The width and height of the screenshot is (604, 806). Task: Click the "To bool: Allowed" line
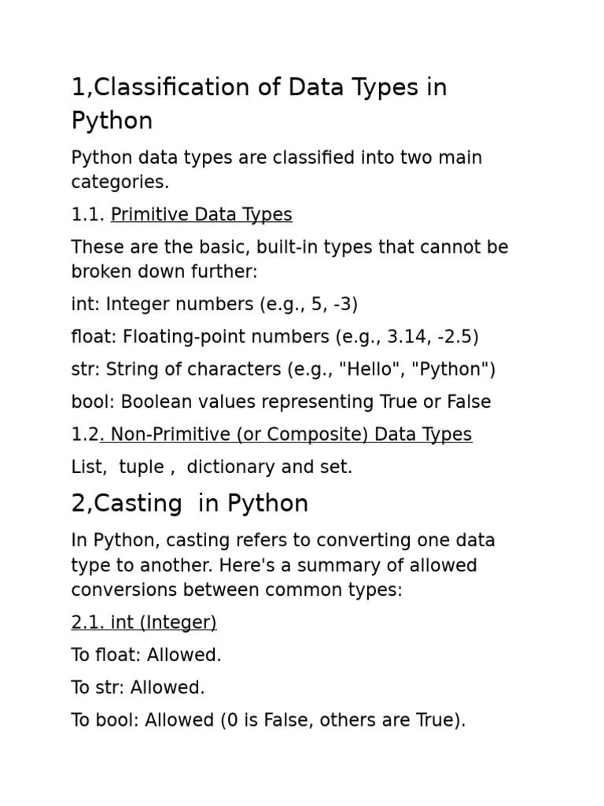pyautogui.click(x=268, y=720)
